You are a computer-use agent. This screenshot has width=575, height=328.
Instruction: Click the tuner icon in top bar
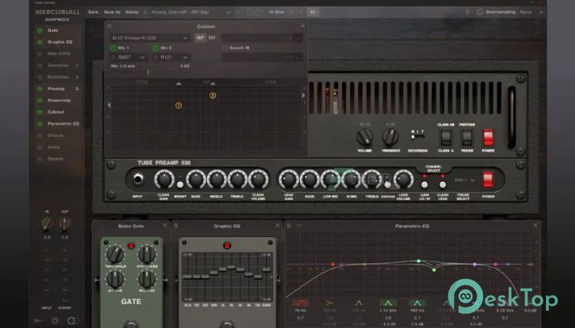[467, 12]
